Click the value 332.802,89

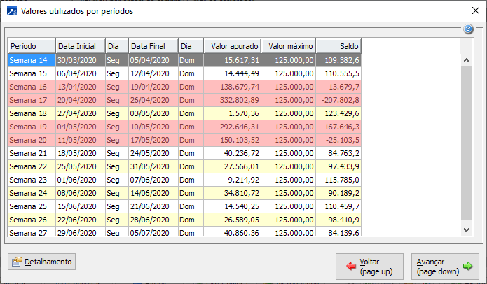pyautogui.click(x=240, y=101)
